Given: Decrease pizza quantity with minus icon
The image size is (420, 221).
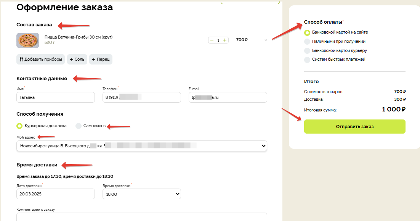Looking at the screenshot, I should pyautogui.click(x=212, y=40).
